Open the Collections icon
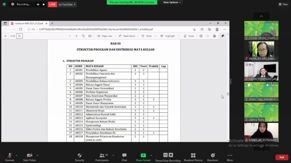 (209, 29)
